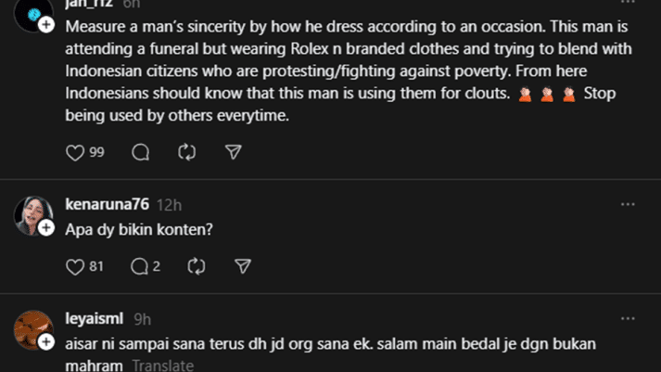Share the post with 99 likes
The width and height of the screenshot is (661, 372).
(234, 152)
